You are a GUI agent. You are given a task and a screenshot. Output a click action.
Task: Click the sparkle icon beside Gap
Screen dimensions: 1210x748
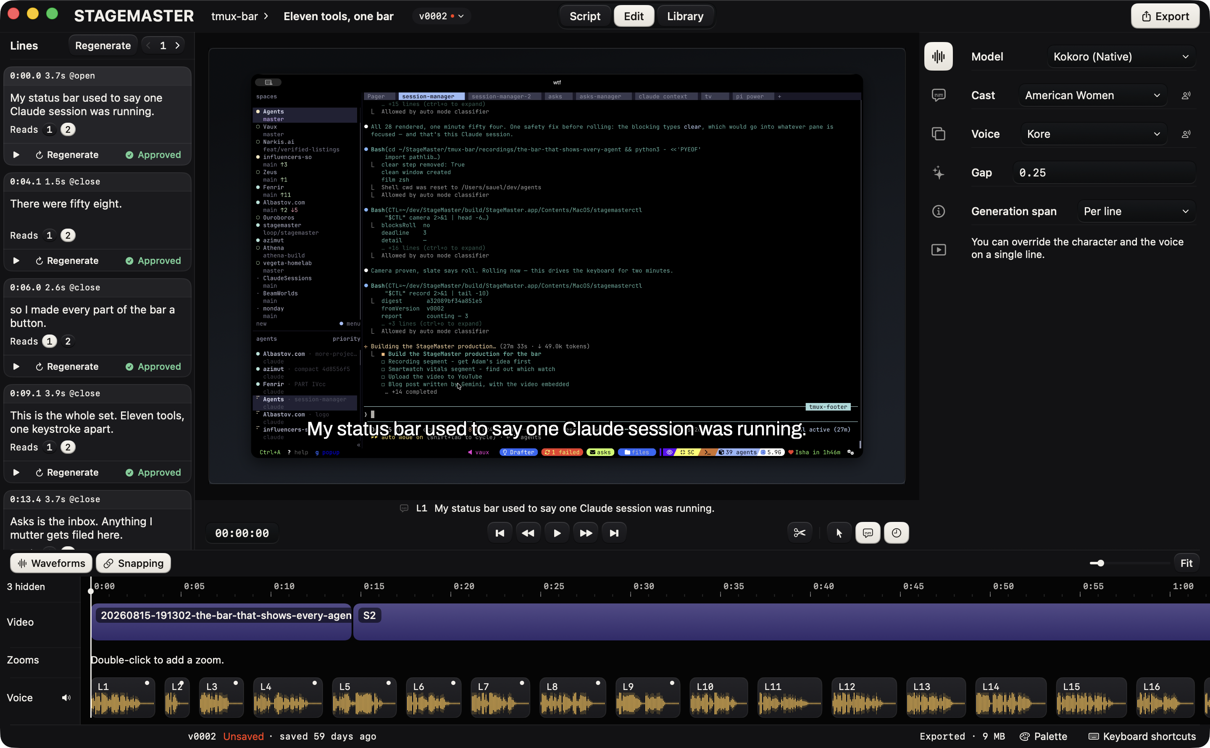938,173
